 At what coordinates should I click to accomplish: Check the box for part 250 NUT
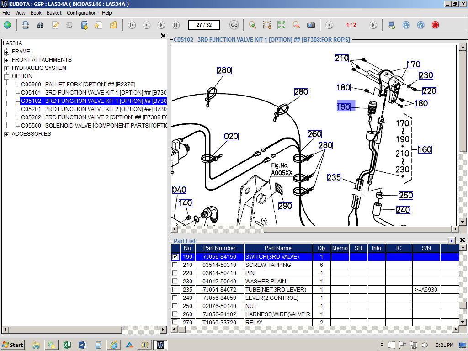tap(175, 306)
